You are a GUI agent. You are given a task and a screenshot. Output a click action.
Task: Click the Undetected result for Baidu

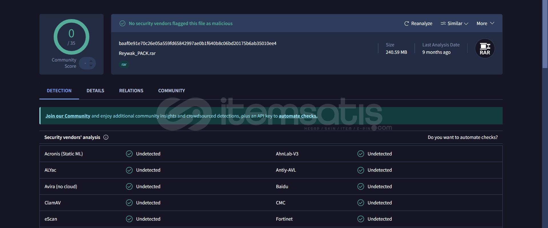coord(380,186)
